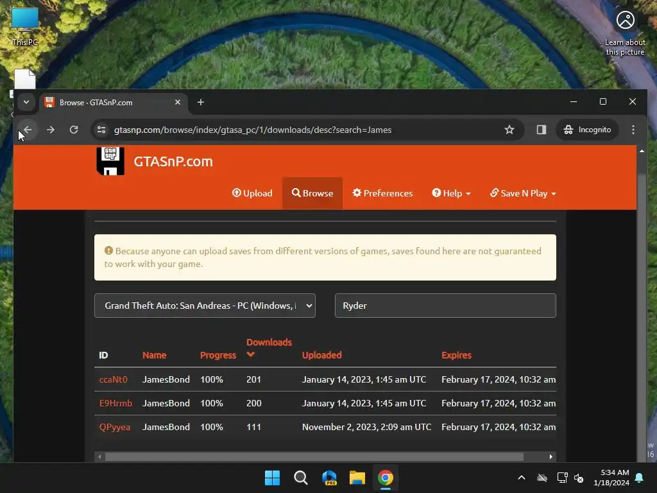Screen dimensions: 657x493
Task: Expand the Save N Play dropdown
Action: coord(523,193)
